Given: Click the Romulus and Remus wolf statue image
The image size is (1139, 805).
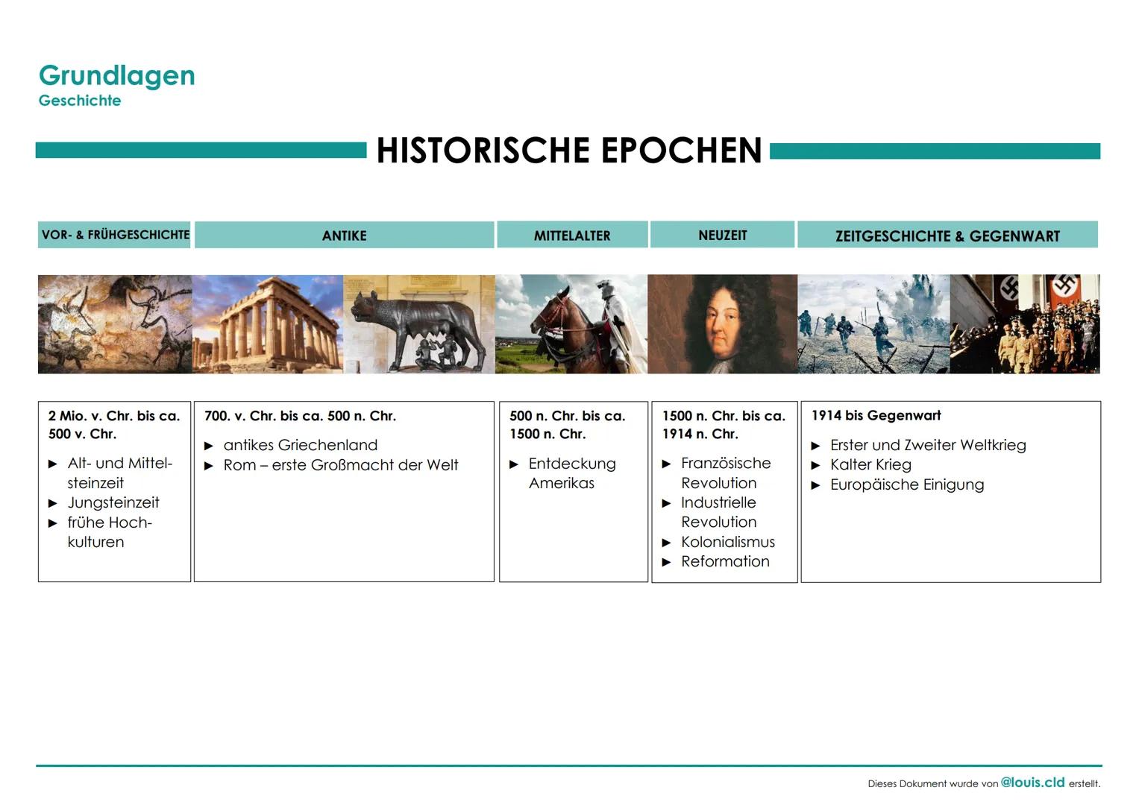Looking at the screenshot, I should (418, 323).
